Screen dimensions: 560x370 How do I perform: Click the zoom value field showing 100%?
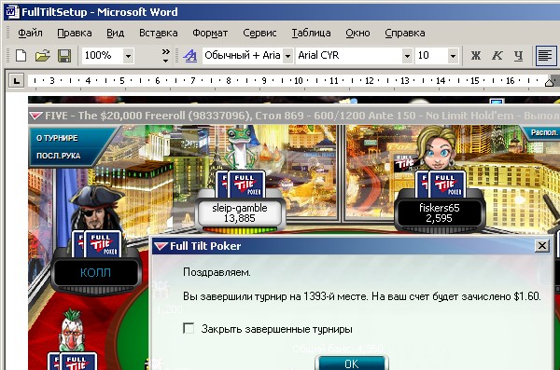click(x=103, y=56)
